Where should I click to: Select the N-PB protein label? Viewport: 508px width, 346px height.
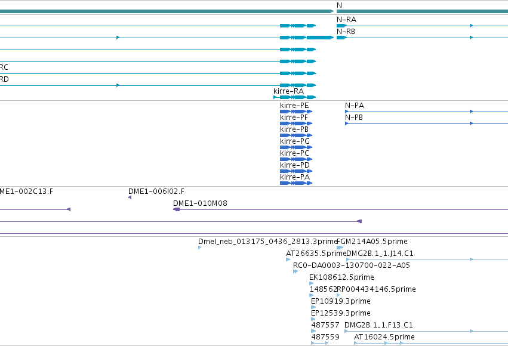354,118
